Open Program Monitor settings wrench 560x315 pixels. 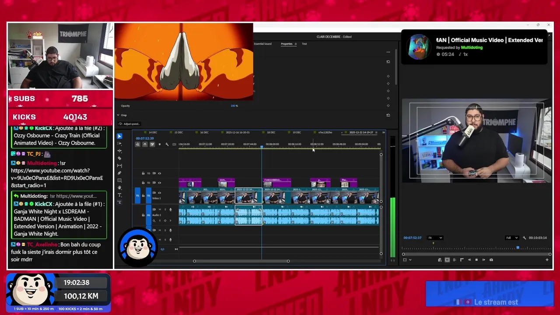tap(524, 238)
